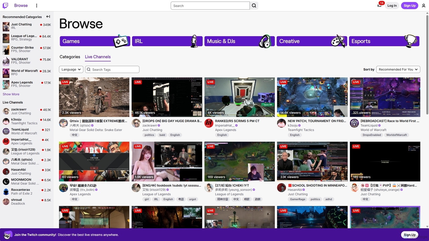
Task: Click ImperialHal__ avatar in sidebar
Action: tap(6, 141)
